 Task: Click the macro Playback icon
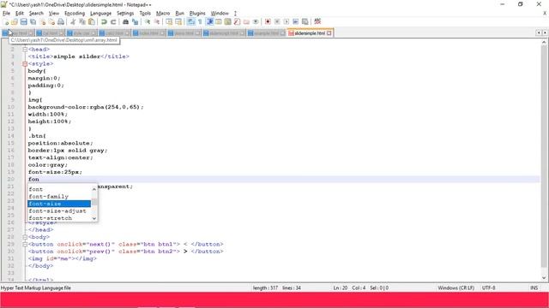286,21
